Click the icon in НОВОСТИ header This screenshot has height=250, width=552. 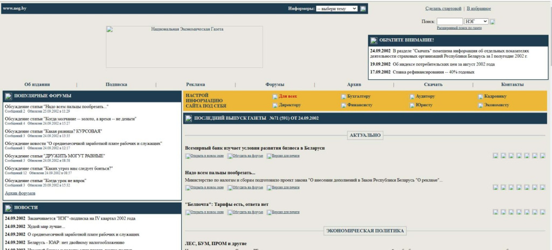[9, 208]
